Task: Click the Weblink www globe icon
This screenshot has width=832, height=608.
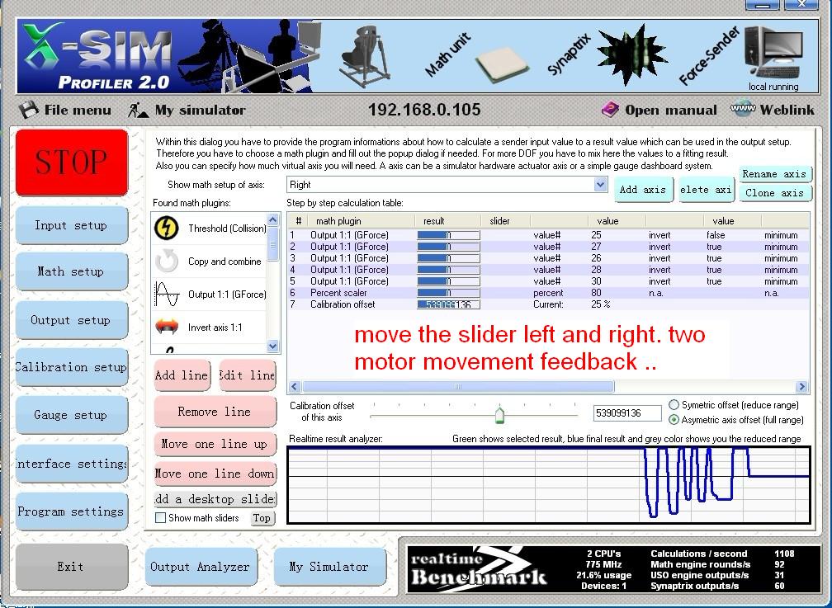Action: (x=743, y=109)
